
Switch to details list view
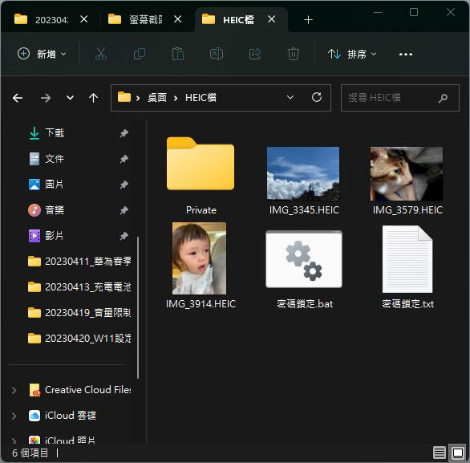[440, 453]
